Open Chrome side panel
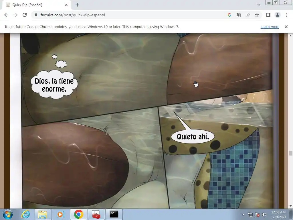The height and width of the screenshot is (220, 293). click(x=268, y=15)
